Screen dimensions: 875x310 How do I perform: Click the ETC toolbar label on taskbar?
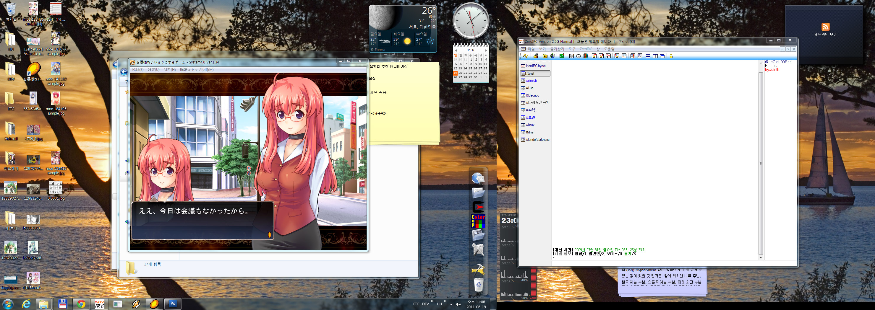point(416,304)
